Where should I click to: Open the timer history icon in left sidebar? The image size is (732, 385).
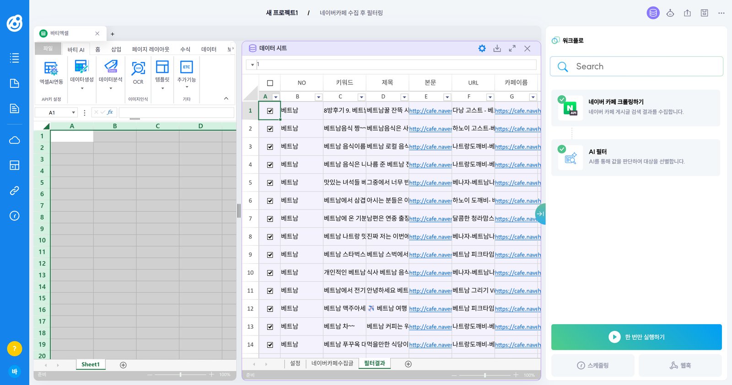pos(15,216)
